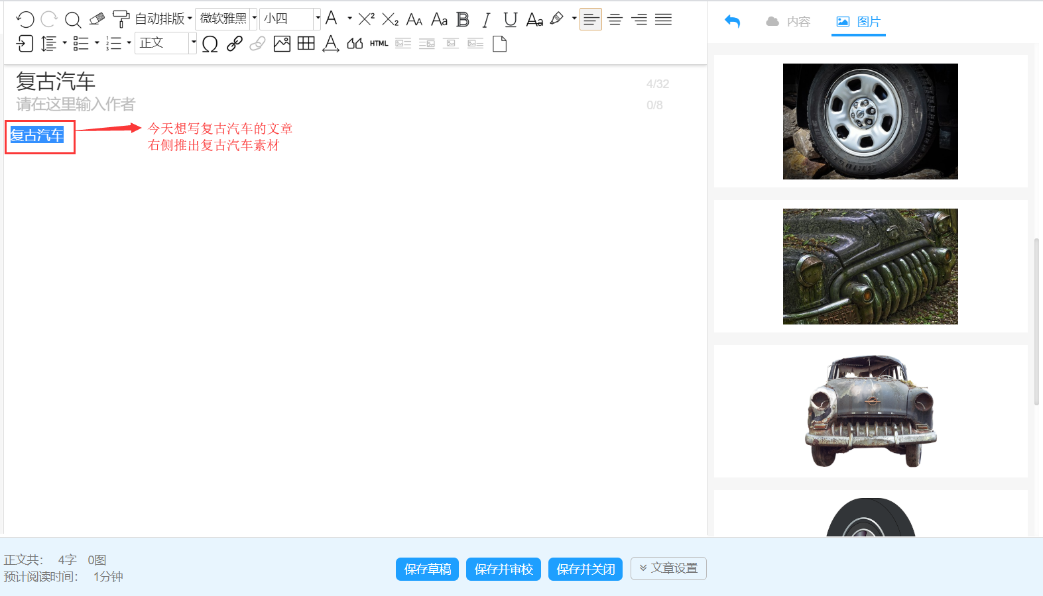
Task: Align text to the right
Action: [639, 19]
